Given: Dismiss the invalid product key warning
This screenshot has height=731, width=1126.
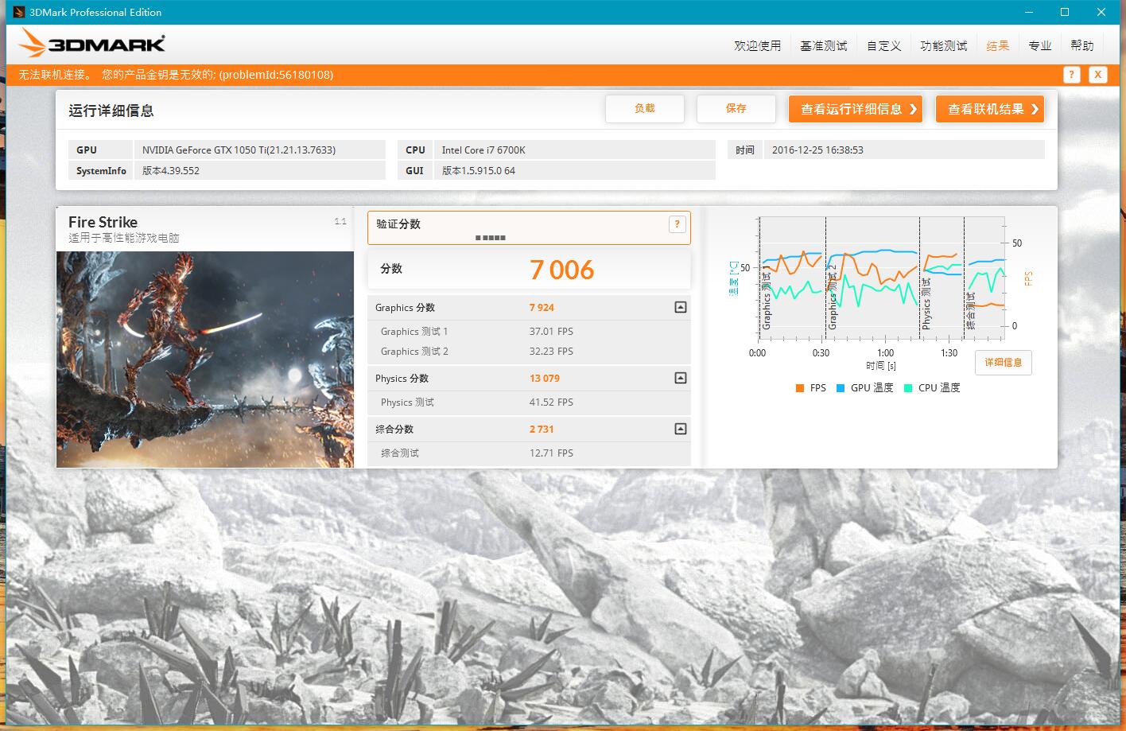Looking at the screenshot, I should (1098, 74).
